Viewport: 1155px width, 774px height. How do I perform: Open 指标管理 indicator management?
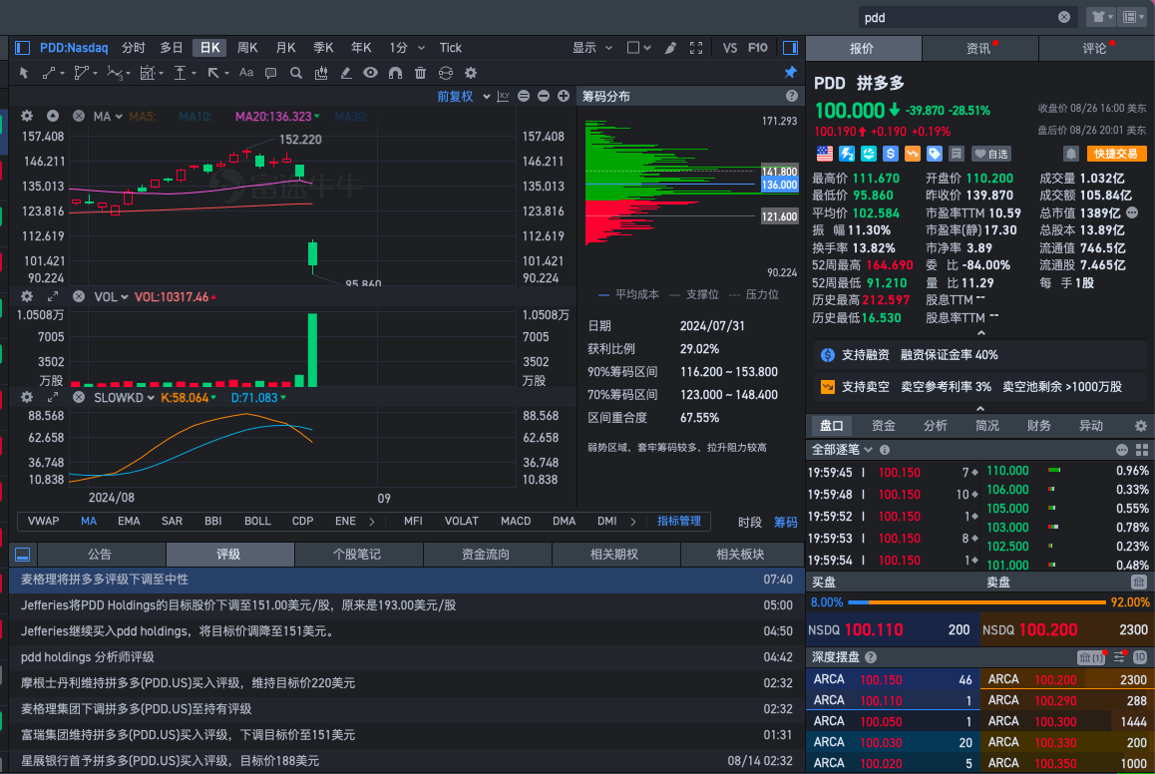[678, 521]
